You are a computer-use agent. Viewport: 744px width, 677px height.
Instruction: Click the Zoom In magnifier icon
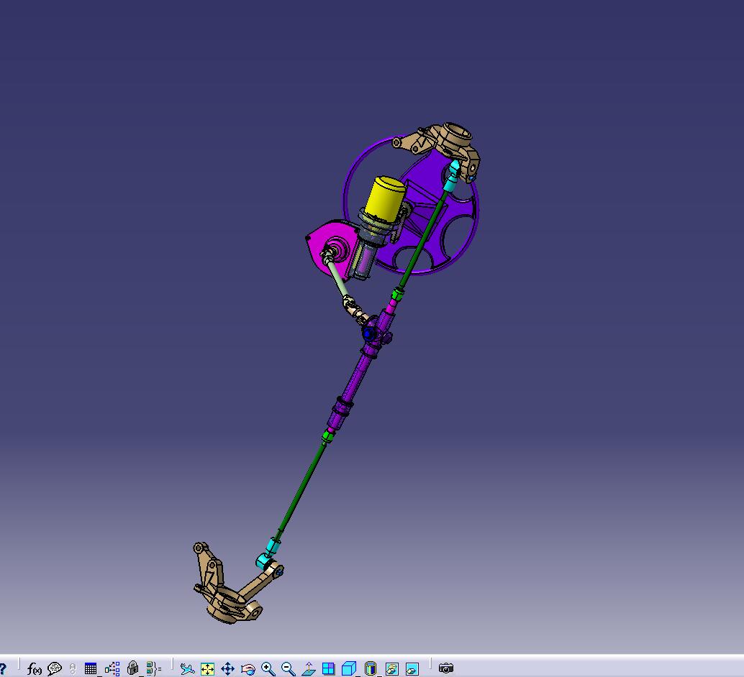click(268, 668)
